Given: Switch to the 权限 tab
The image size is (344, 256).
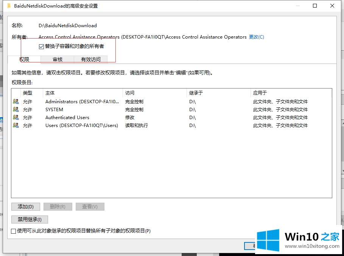Looking at the screenshot, I should [24, 59].
